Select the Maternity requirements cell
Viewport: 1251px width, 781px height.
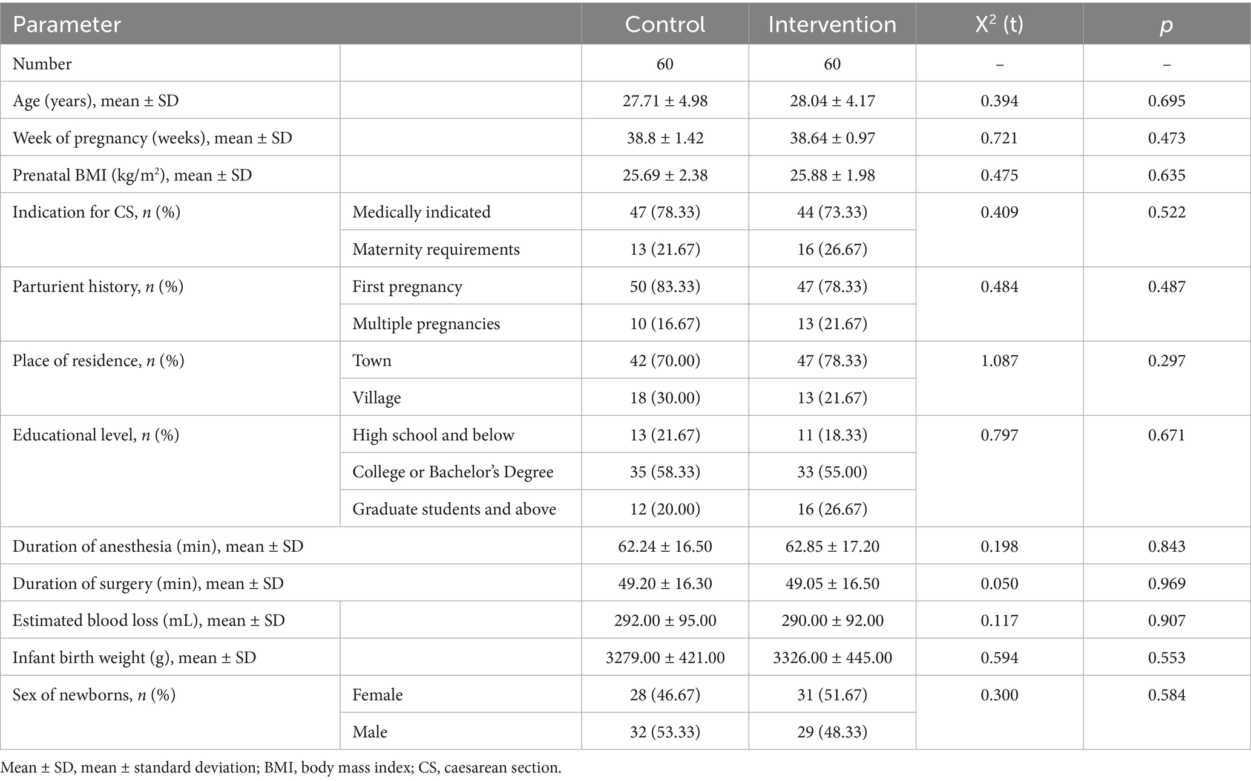[436, 249]
